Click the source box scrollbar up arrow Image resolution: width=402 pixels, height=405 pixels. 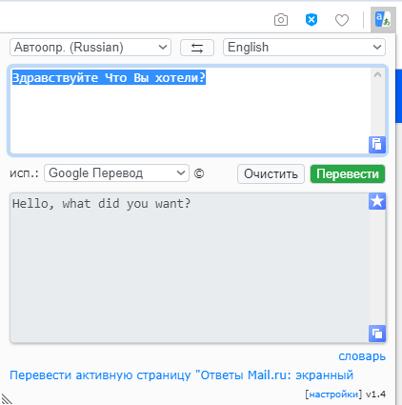tap(377, 75)
